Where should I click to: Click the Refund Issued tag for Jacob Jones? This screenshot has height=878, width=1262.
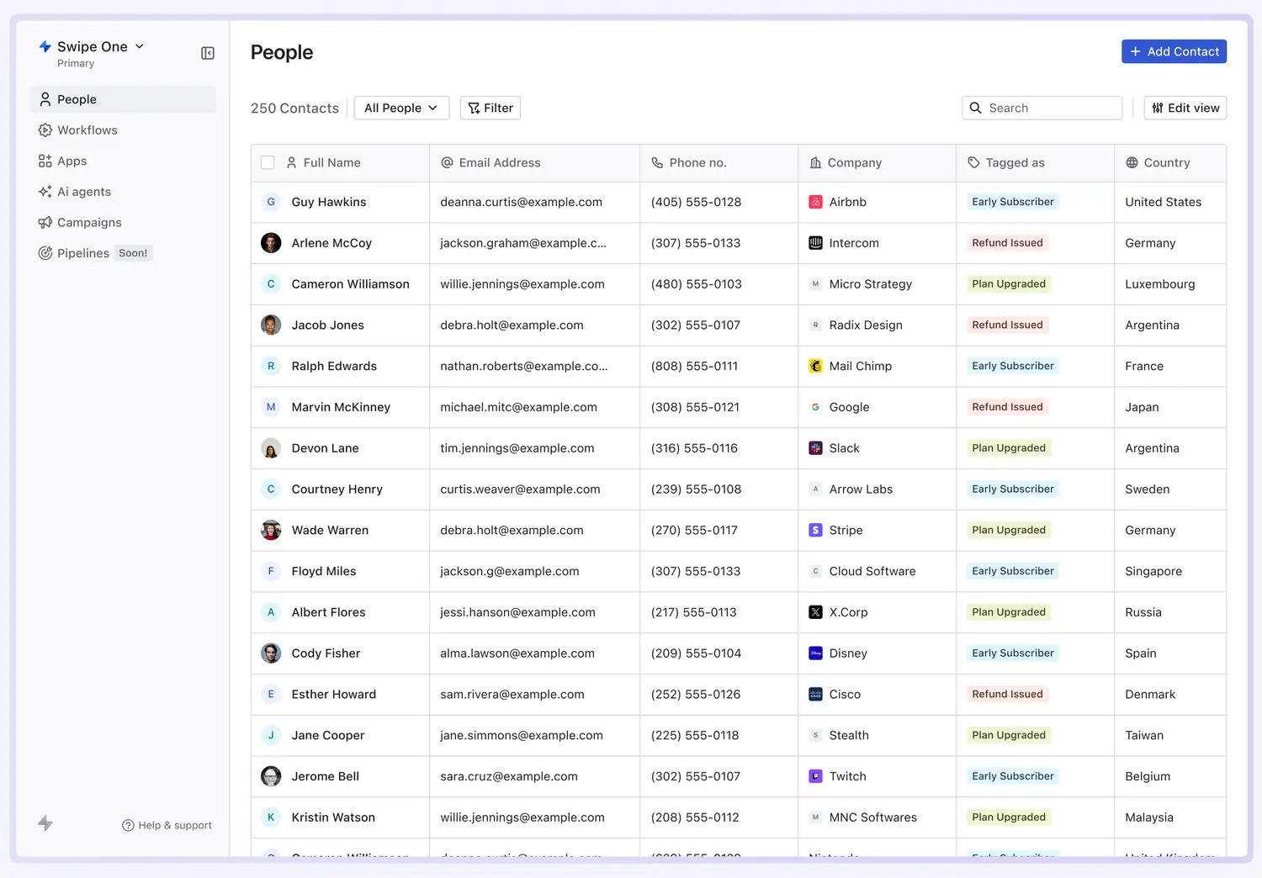(x=1007, y=325)
